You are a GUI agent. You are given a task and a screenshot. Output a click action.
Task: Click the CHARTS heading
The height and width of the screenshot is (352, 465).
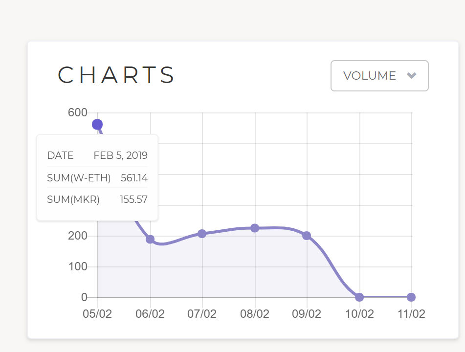[116, 75]
